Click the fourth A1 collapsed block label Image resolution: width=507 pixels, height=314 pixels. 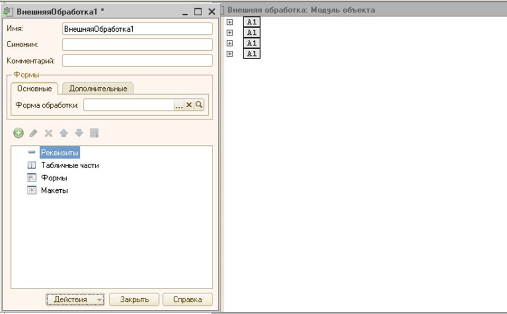click(x=252, y=54)
